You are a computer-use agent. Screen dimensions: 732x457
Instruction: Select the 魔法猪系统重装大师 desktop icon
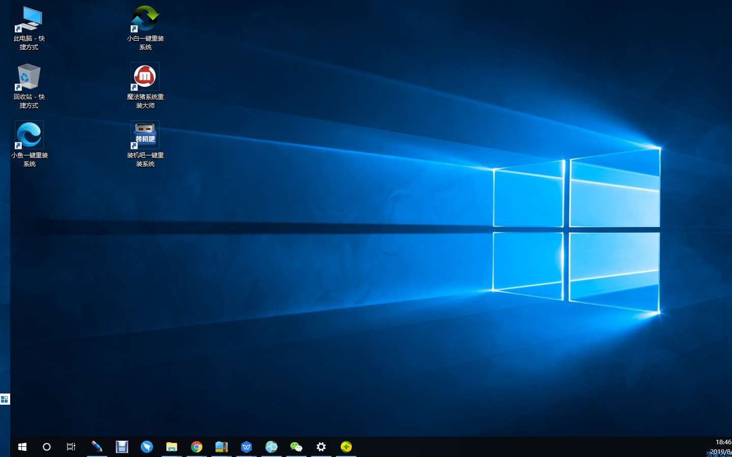[x=145, y=86]
